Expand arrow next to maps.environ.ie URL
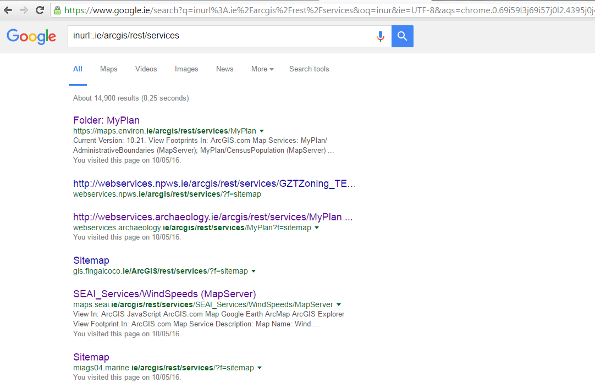Viewport: 595px width, 383px height. coord(262,131)
